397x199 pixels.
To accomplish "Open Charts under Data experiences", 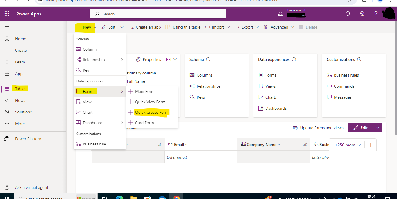I will tap(271, 97).
